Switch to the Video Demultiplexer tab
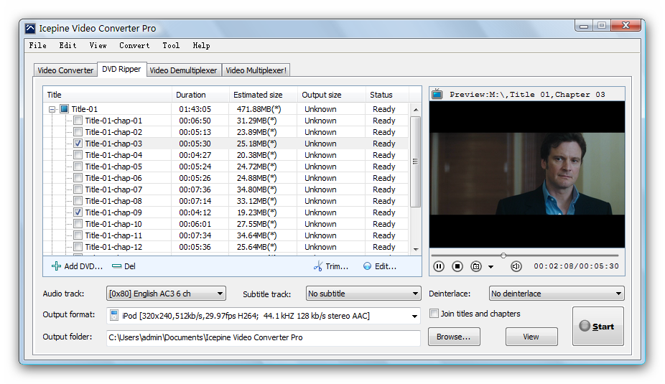 coord(183,70)
